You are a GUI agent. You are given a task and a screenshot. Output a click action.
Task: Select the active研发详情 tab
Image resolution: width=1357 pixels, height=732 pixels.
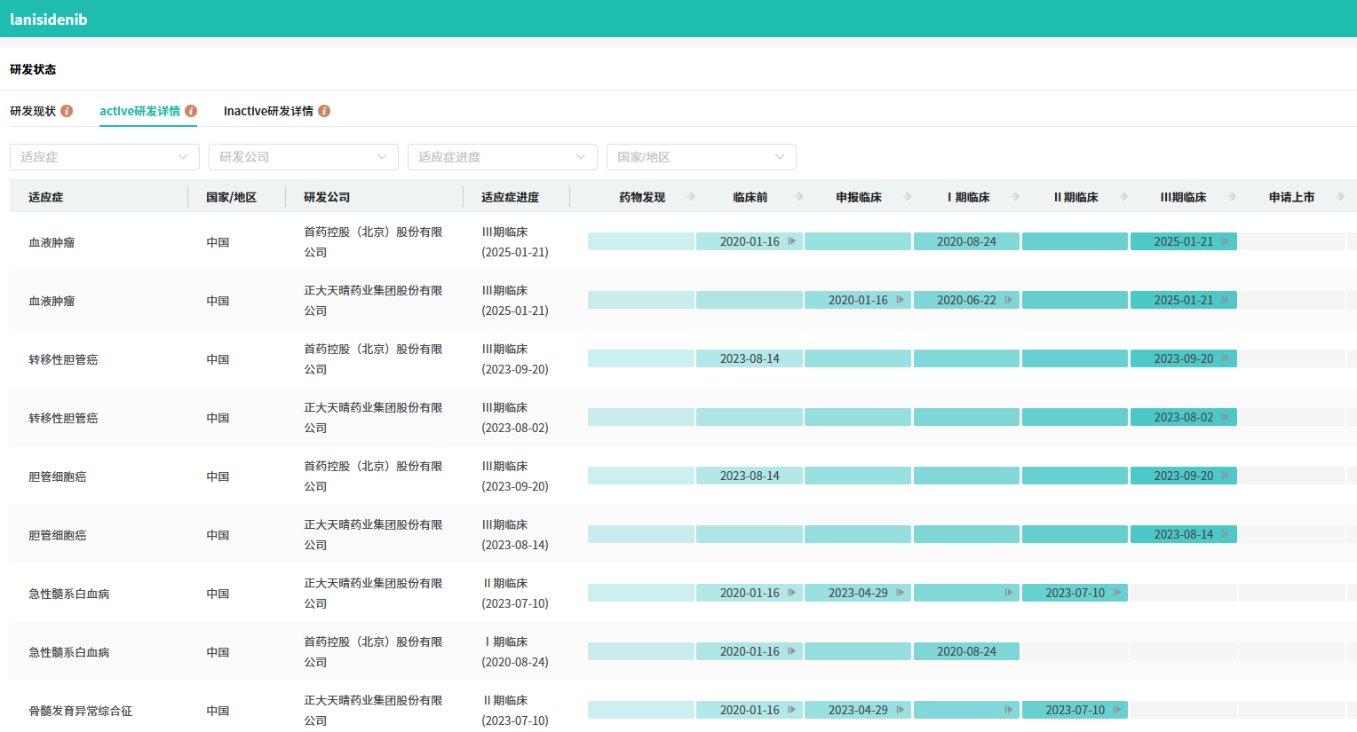click(x=139, y=111)
